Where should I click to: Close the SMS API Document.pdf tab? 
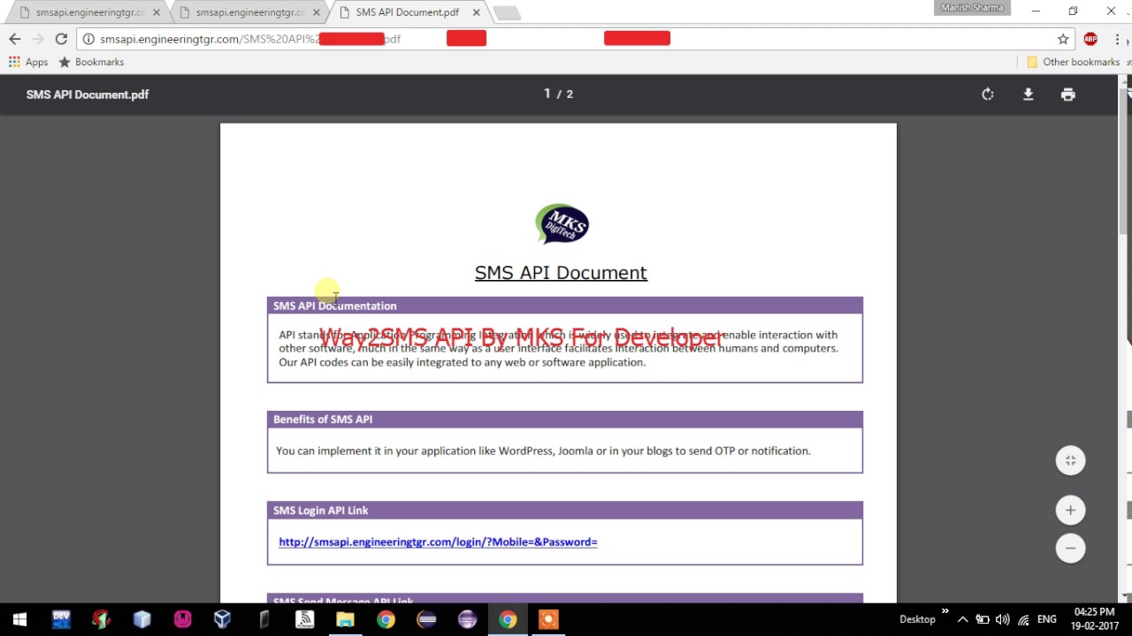click(476, 12)
